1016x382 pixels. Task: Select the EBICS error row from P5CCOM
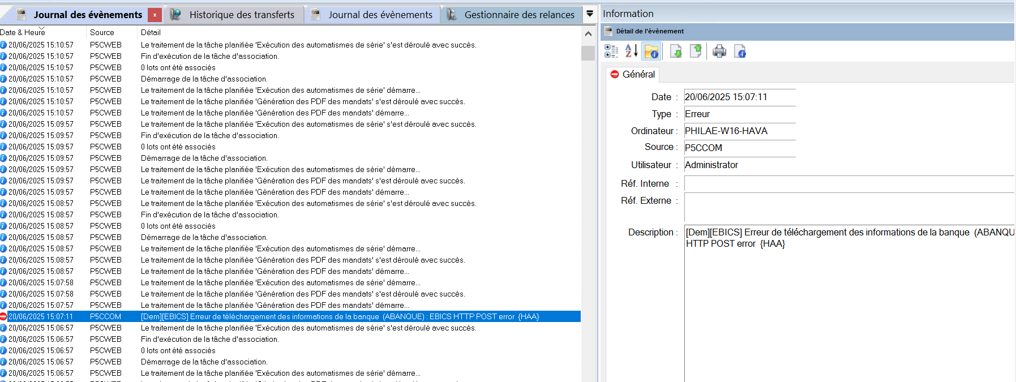tap(340, 316)
